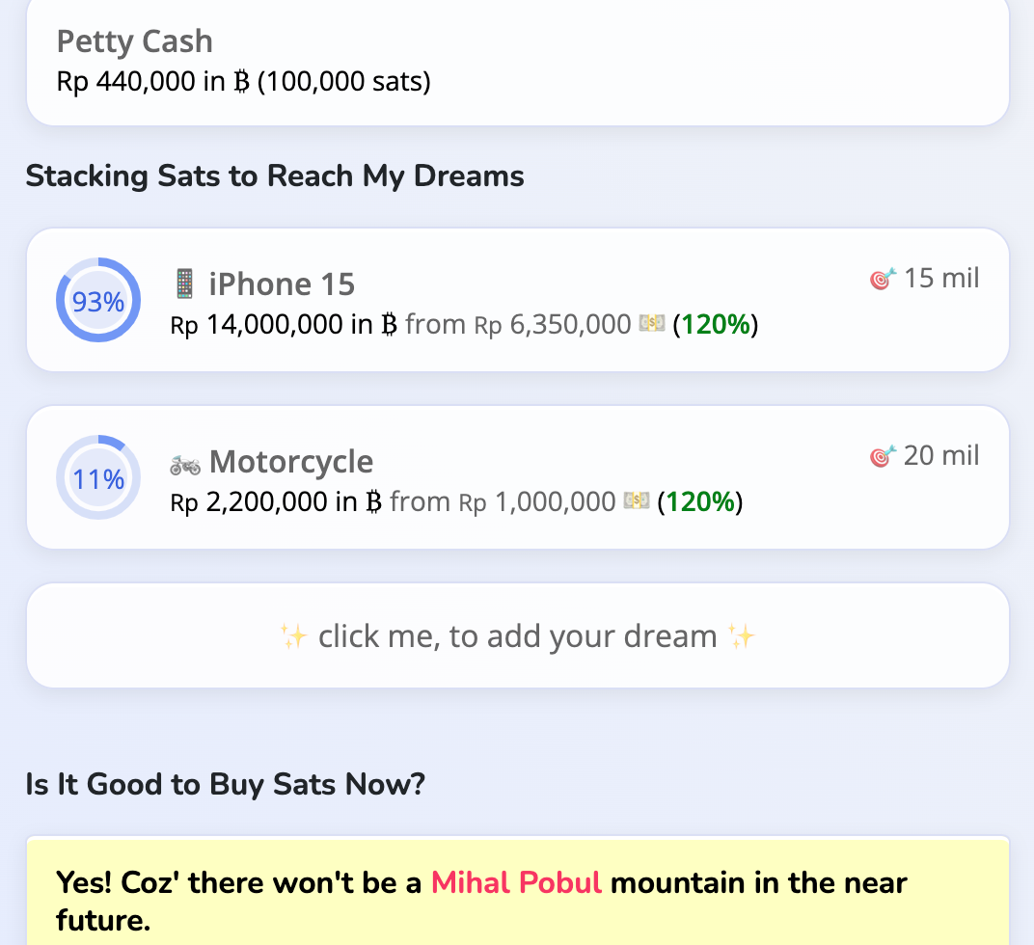Click the 11% progress ring
The image size is (1034, 945).
point(98,478)
